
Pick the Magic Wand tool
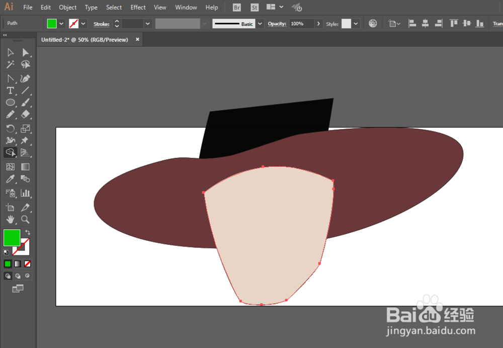[x=10, y=64]
